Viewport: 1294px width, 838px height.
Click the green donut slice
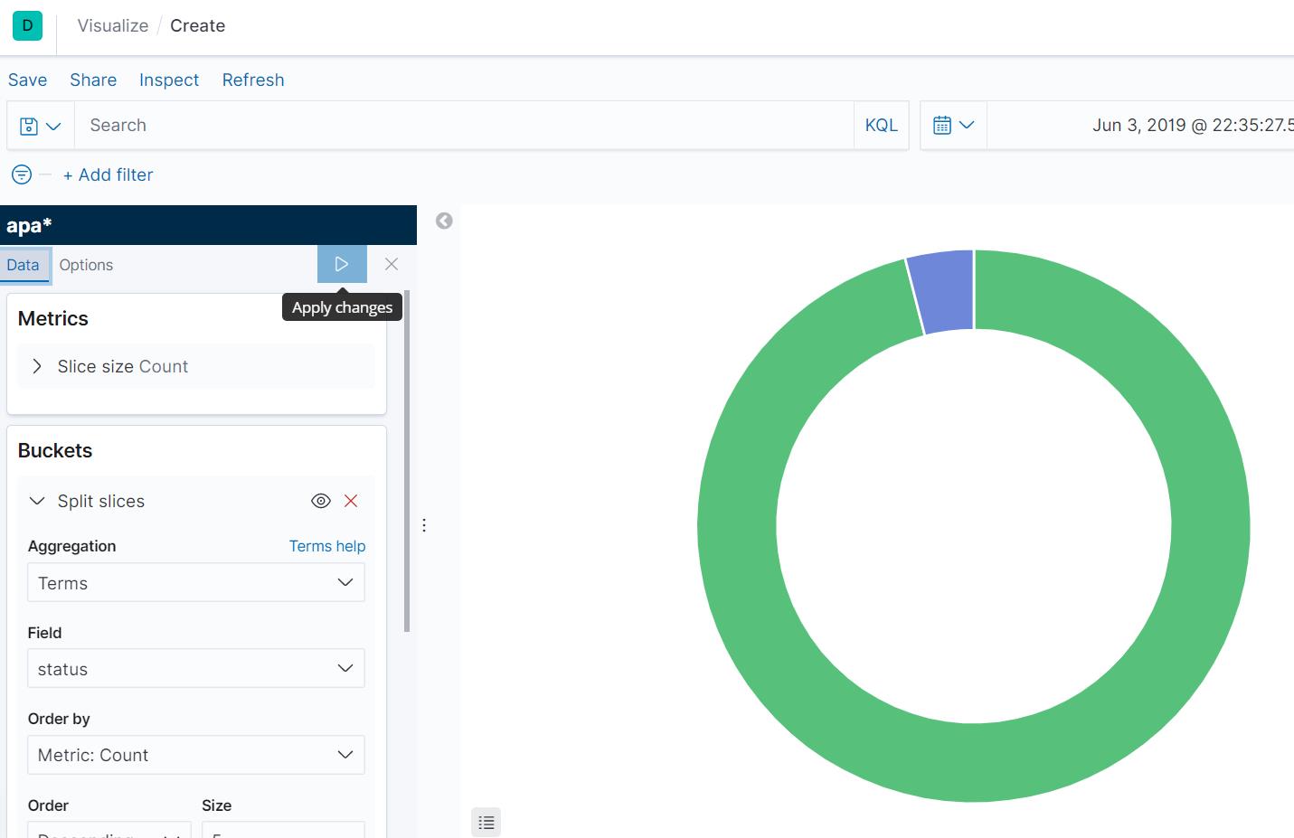(974, 764)
